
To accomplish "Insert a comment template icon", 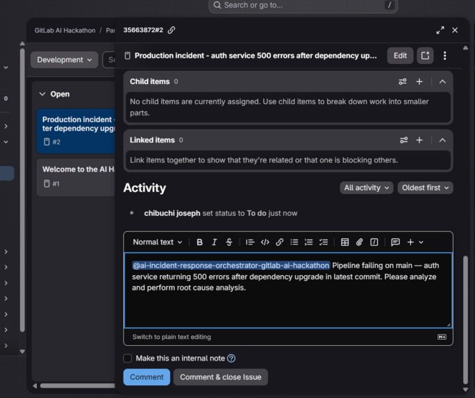I will (x=395, y=242).
